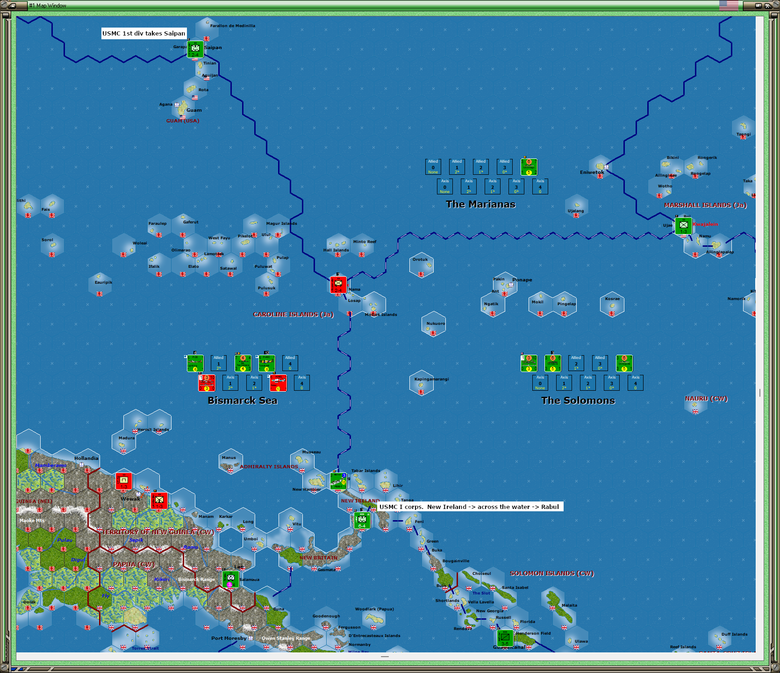Click the 'USMC I corps. New Ireland' map note

pos(469,507)
